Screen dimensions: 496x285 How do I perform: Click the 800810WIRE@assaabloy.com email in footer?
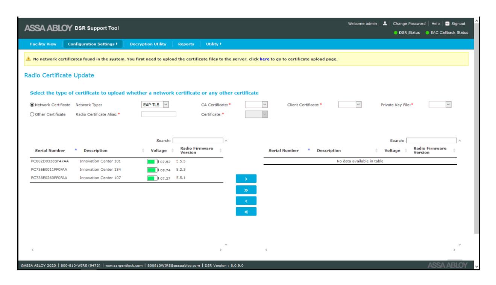[173, 266]
